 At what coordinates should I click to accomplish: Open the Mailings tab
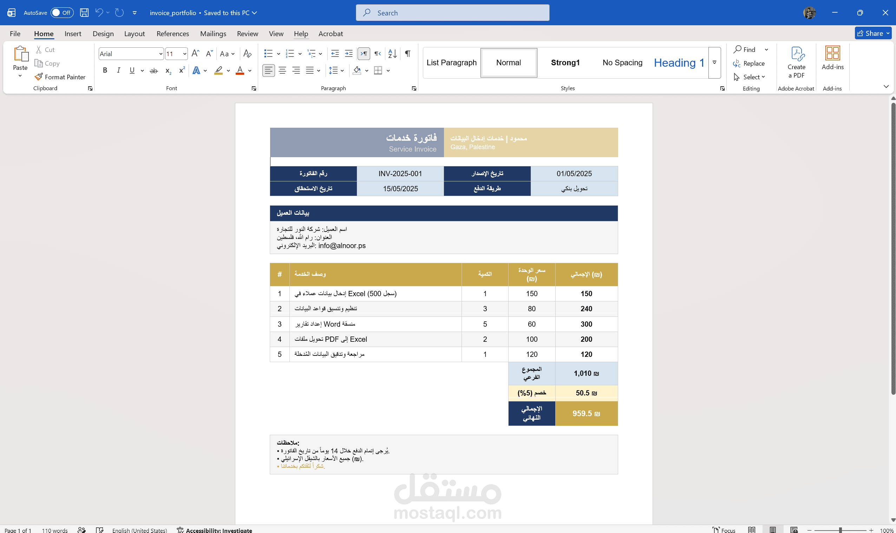click(213, 33)
